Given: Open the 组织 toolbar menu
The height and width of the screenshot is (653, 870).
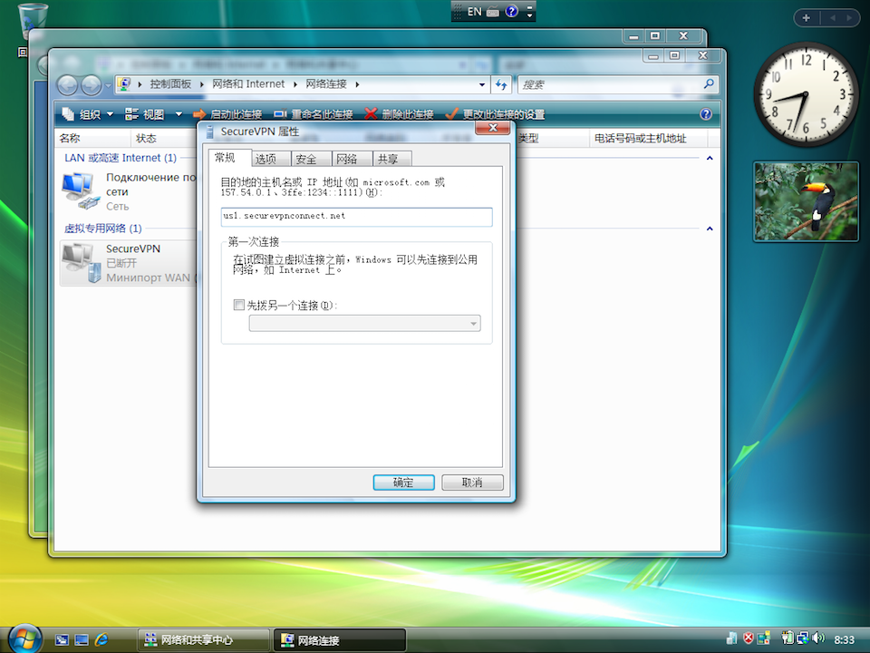Looking at the screenshot, I should point(89,114).
